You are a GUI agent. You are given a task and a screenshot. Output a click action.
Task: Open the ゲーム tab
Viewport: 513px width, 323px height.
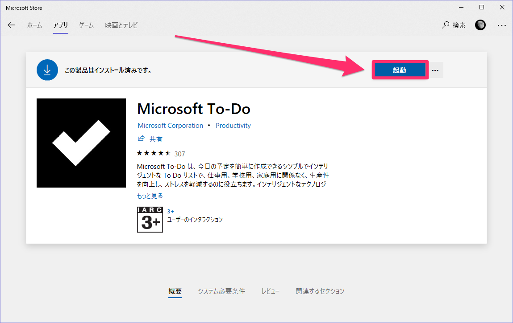point(86,25)
